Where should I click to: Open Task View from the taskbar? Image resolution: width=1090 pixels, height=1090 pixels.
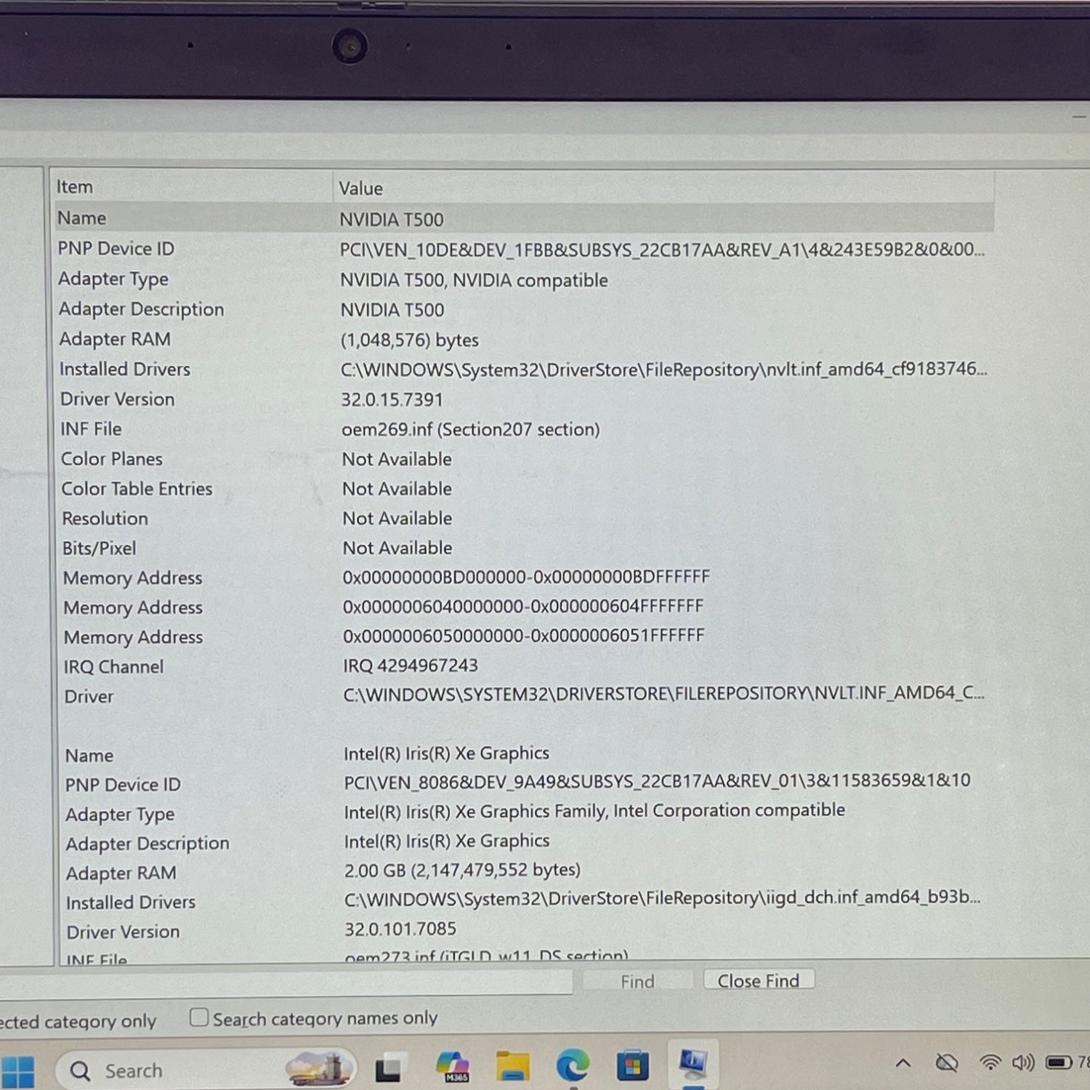point(388,1068)
